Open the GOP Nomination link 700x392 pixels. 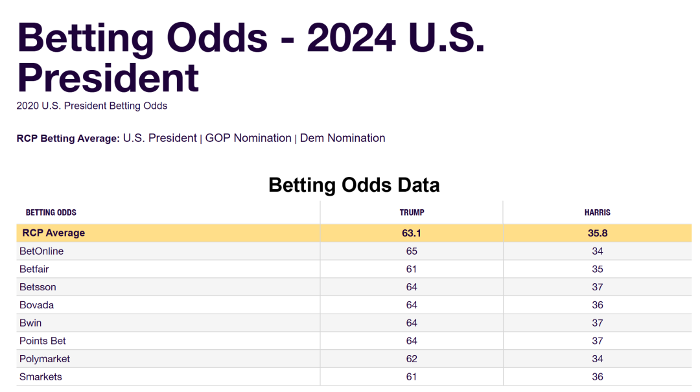coord(248,138)
